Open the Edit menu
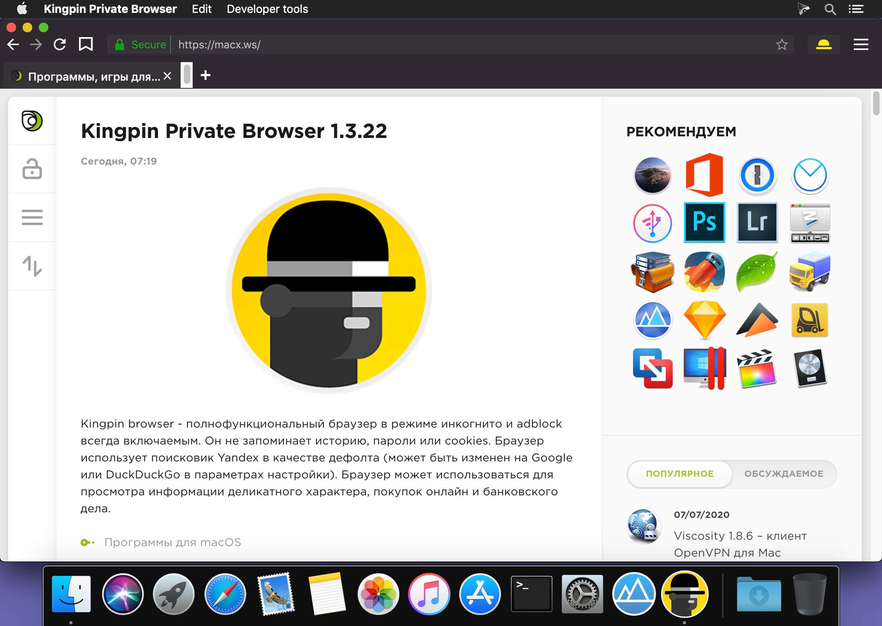 coord(202,9)
